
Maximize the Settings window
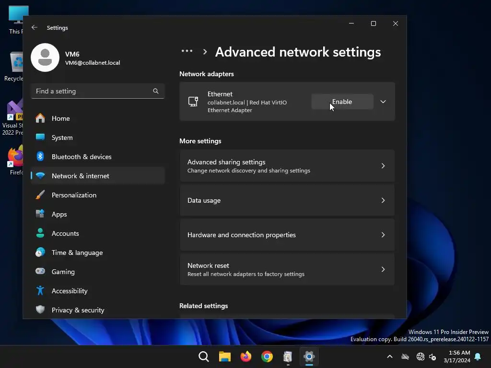[373, 23]
